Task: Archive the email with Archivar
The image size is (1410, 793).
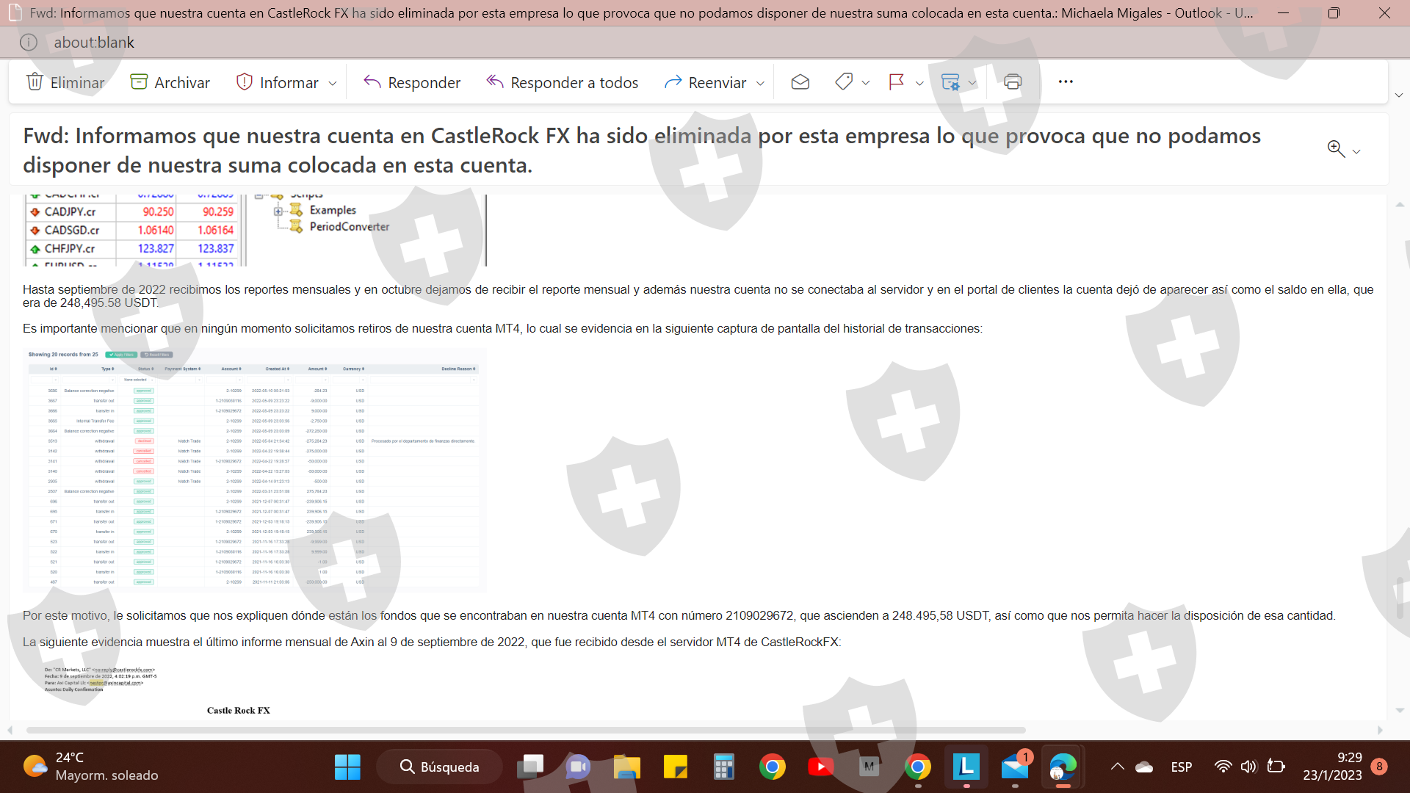Action: pos(170,82)
